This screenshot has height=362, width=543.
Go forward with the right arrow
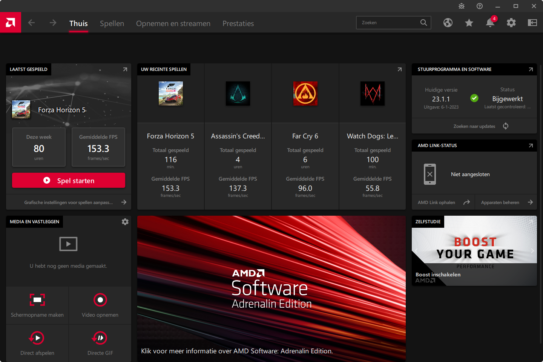(x=53, y=23)
